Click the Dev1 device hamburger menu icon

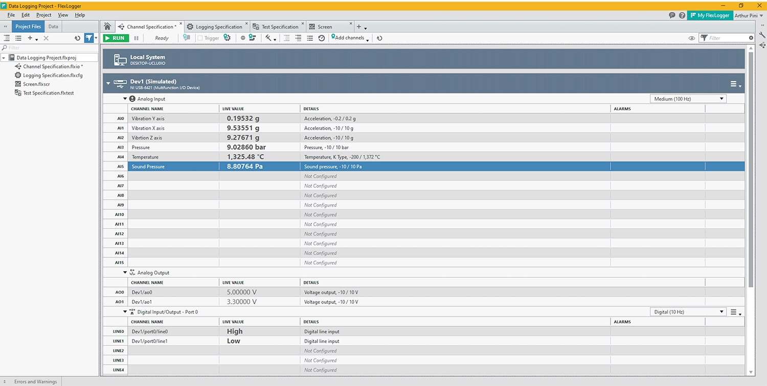coord(735,84)
